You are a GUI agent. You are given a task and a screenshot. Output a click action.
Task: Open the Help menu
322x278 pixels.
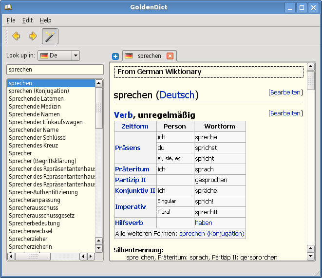point(45,20)
